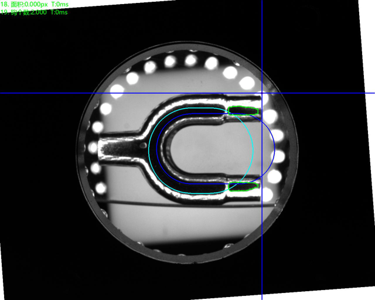375x300 pixels.
Task: Click the area result text on line 18
Action: 34,5
